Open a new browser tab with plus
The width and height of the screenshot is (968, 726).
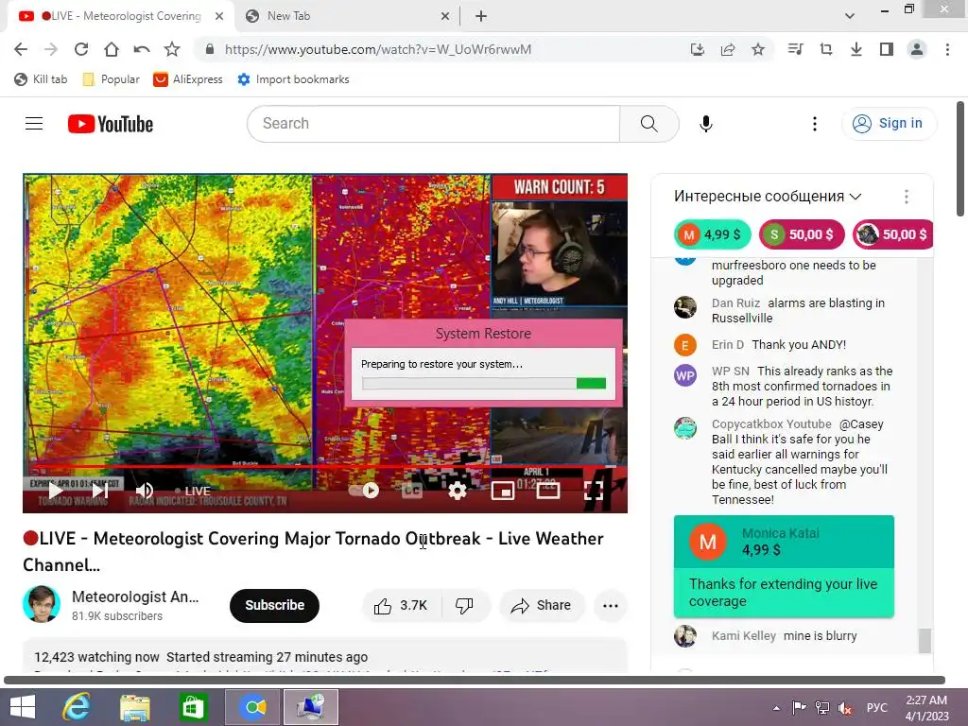(x=481, y=16)
